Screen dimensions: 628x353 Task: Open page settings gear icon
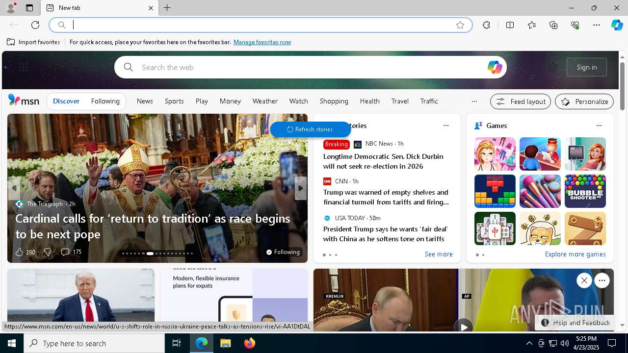[553, 67]
